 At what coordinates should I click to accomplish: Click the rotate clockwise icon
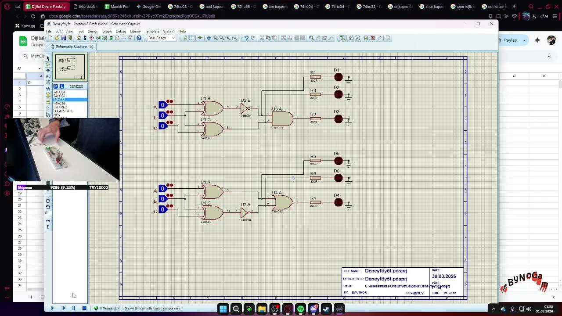pyautogui.click(x=48, y=201)
